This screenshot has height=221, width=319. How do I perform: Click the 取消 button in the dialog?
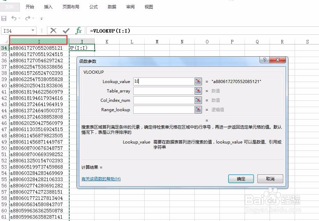270,179
